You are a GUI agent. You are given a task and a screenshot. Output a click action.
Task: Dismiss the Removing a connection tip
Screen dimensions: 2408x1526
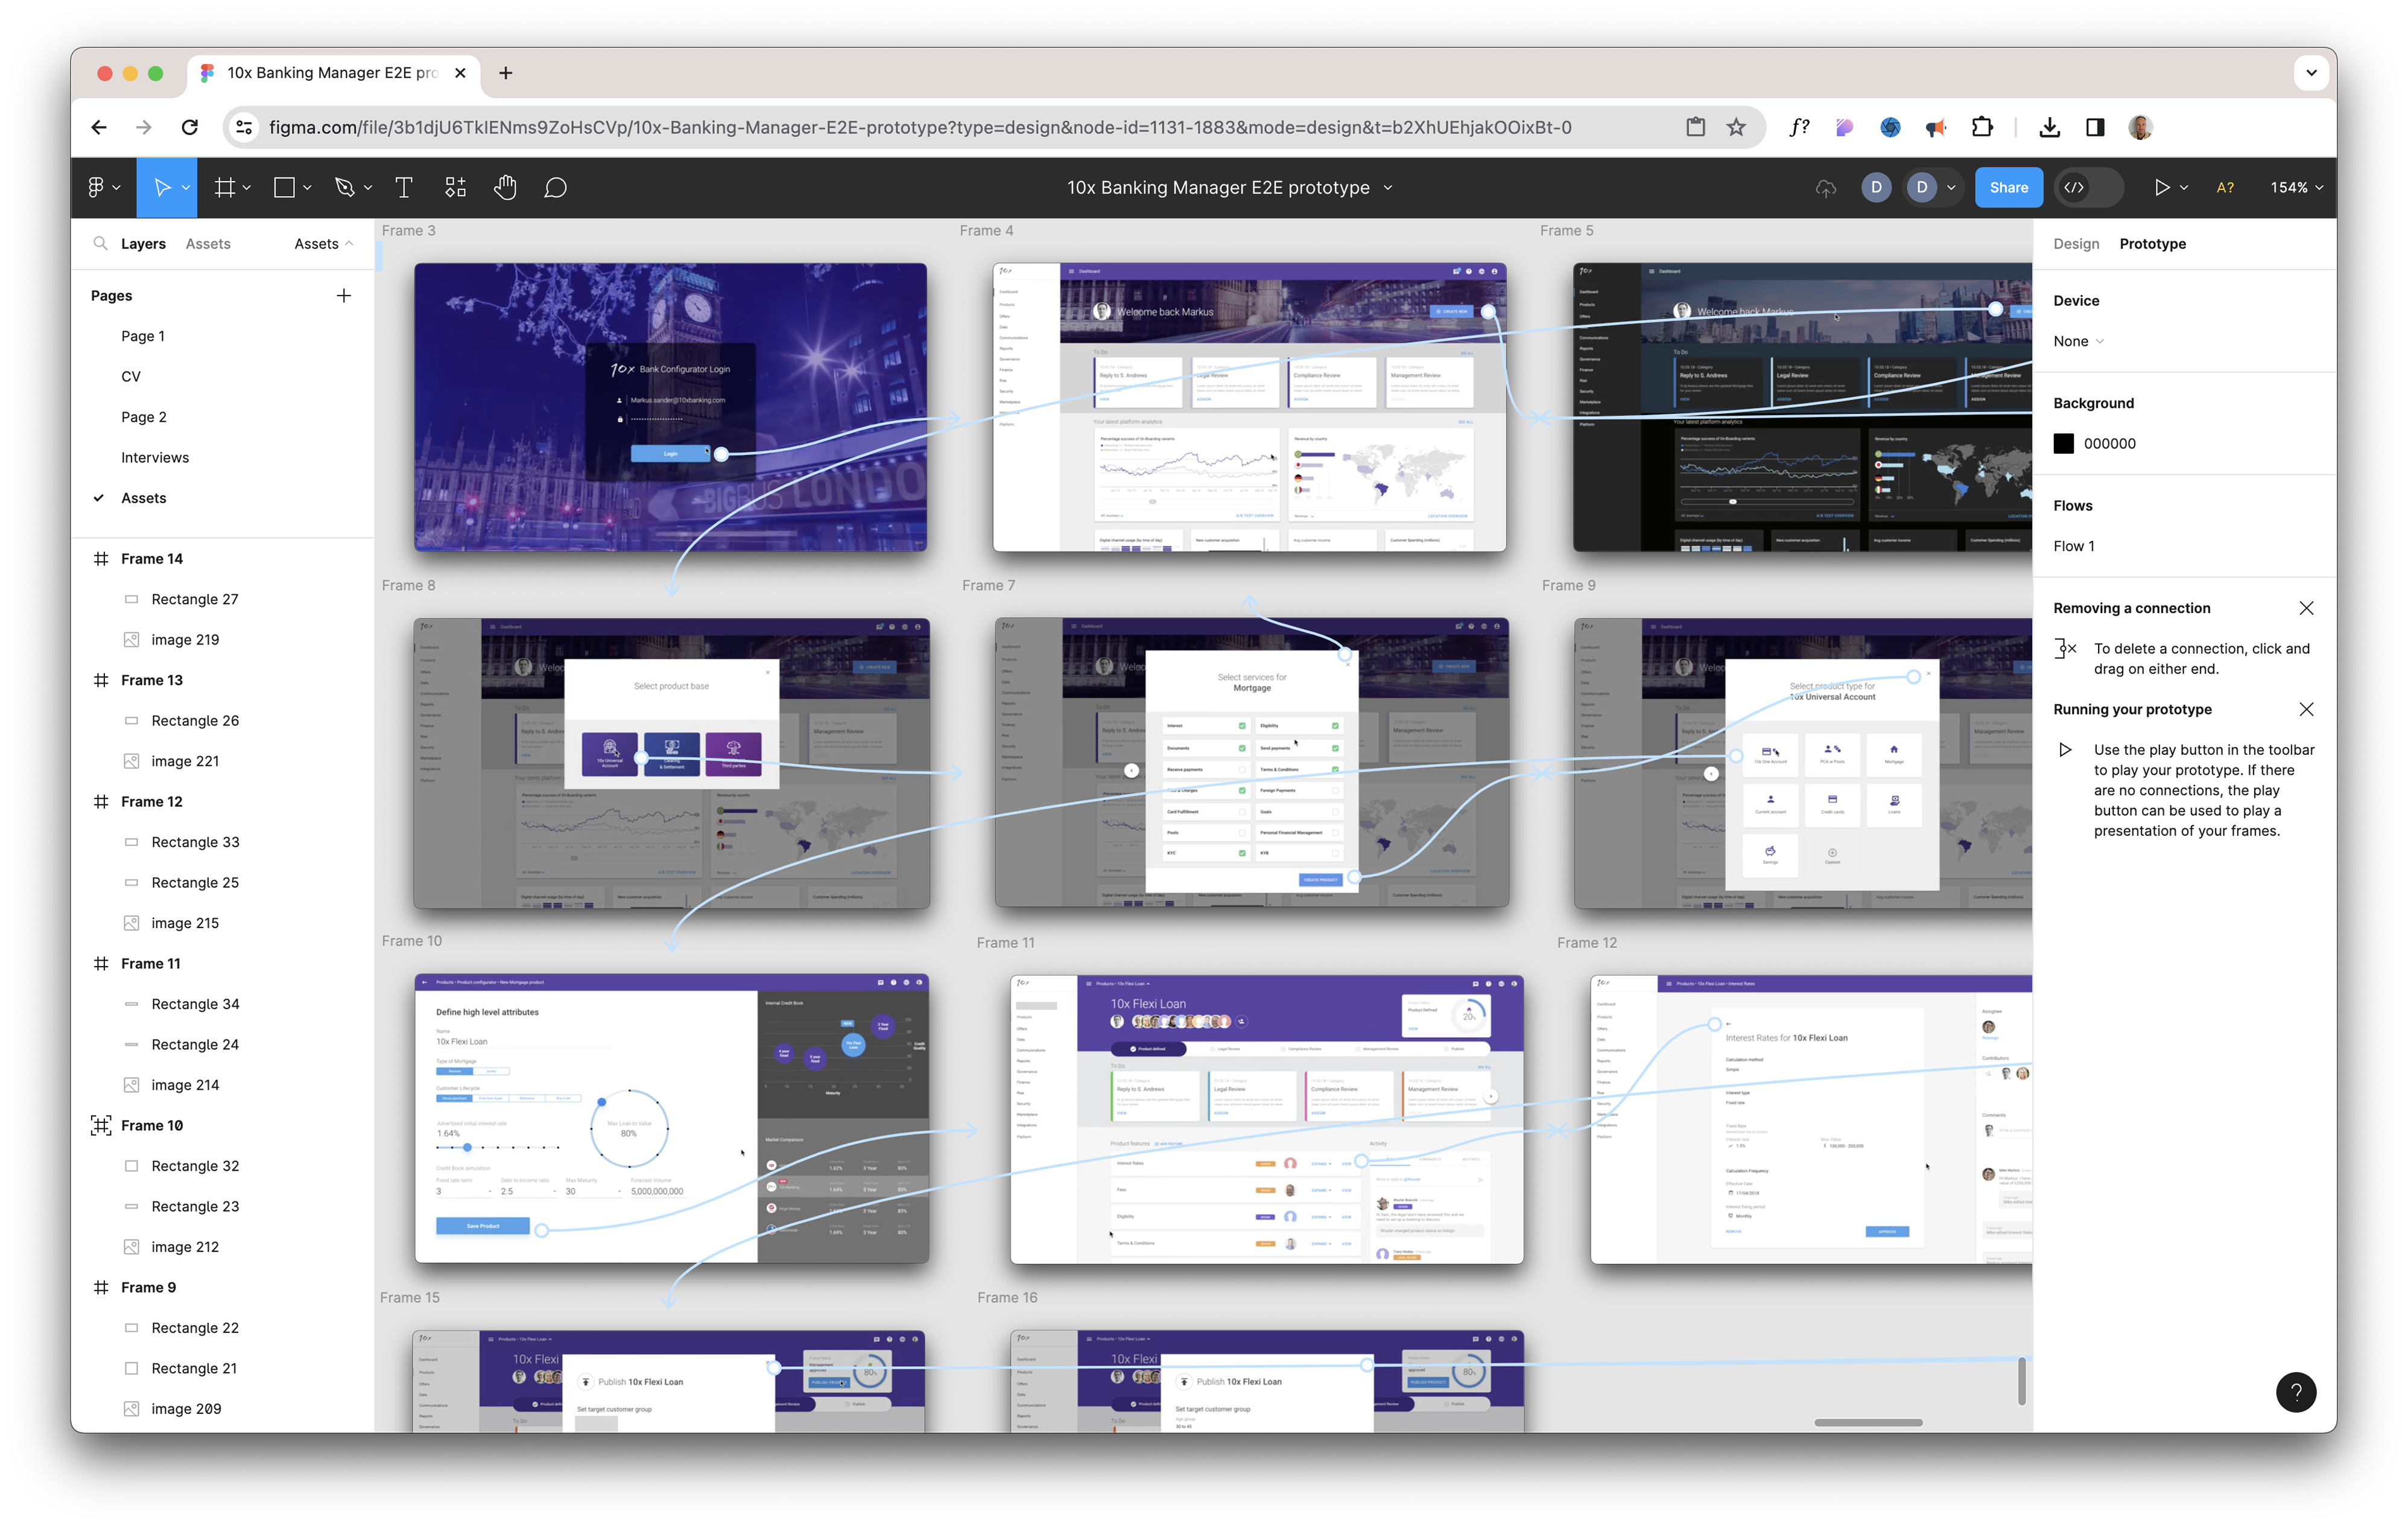2306,608
